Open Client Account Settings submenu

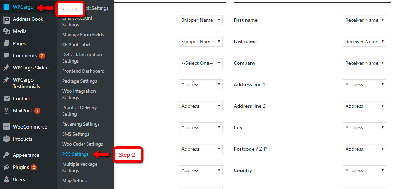pyautogui.click(x=77, y=21)
